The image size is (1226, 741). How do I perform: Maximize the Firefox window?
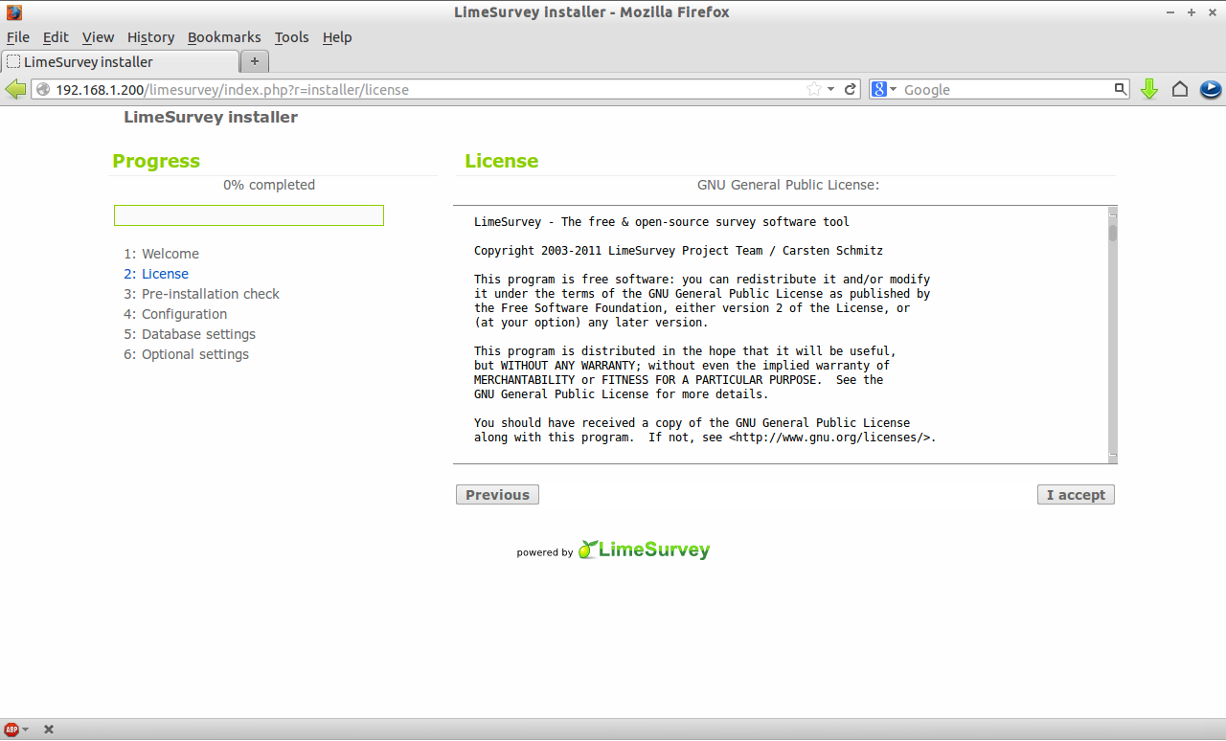tap(1192, 12)
